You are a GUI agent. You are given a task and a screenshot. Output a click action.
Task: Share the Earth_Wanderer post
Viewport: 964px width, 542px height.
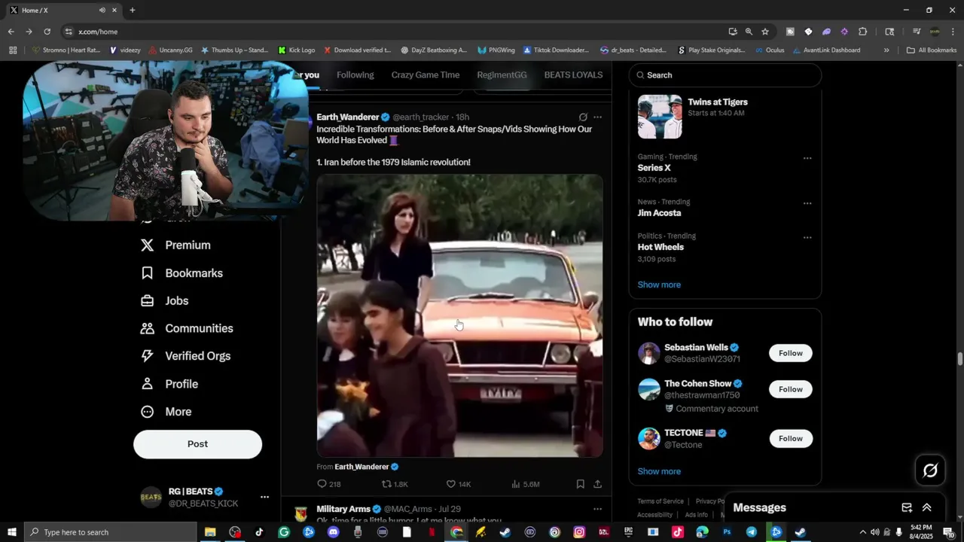[597, 484]
